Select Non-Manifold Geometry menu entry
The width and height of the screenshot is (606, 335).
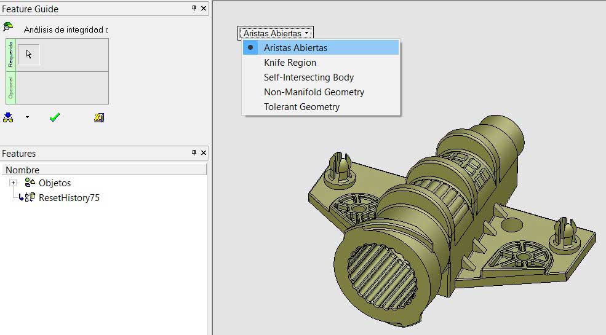[x=314, y=92]
